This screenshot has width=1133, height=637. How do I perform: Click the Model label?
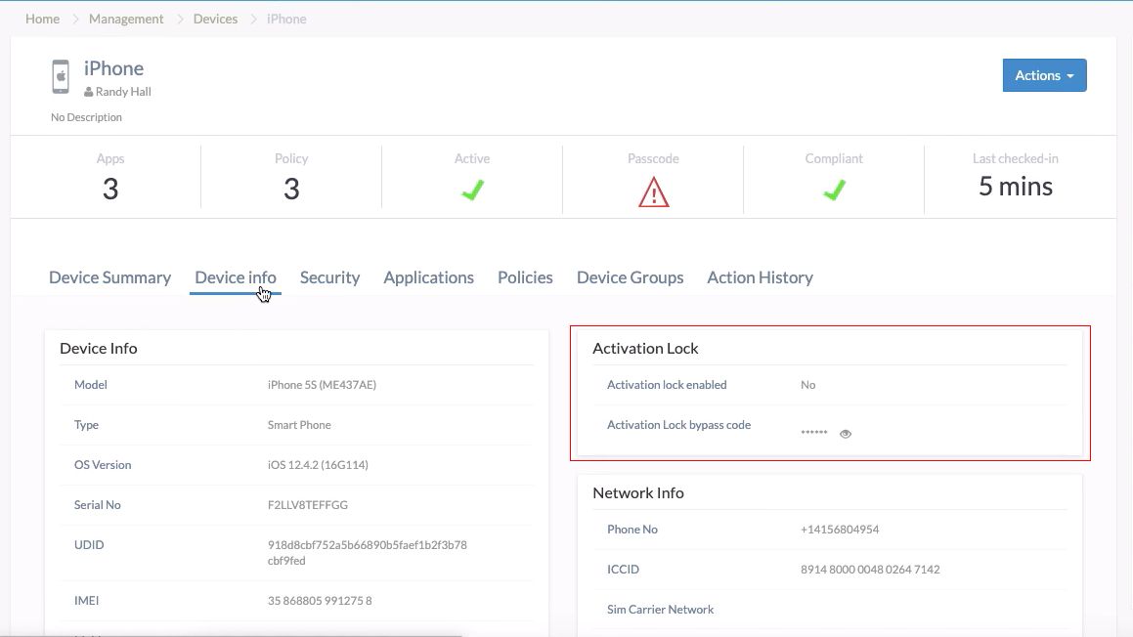coord(90,385)
